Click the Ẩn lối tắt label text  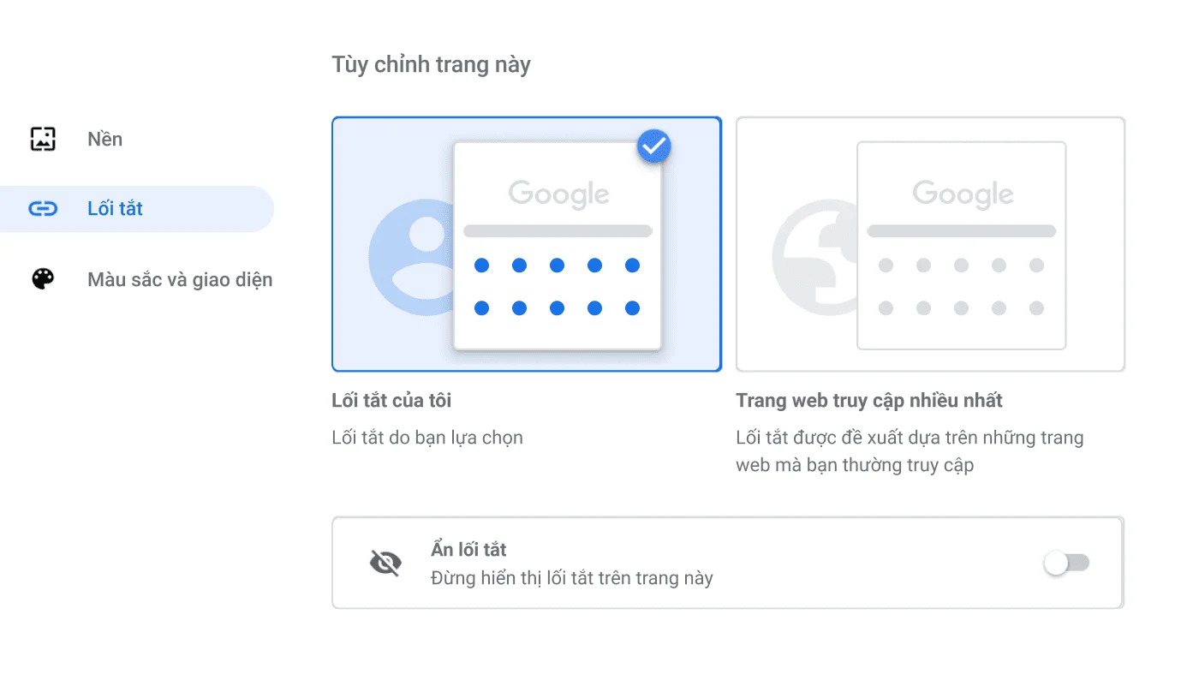468,549
